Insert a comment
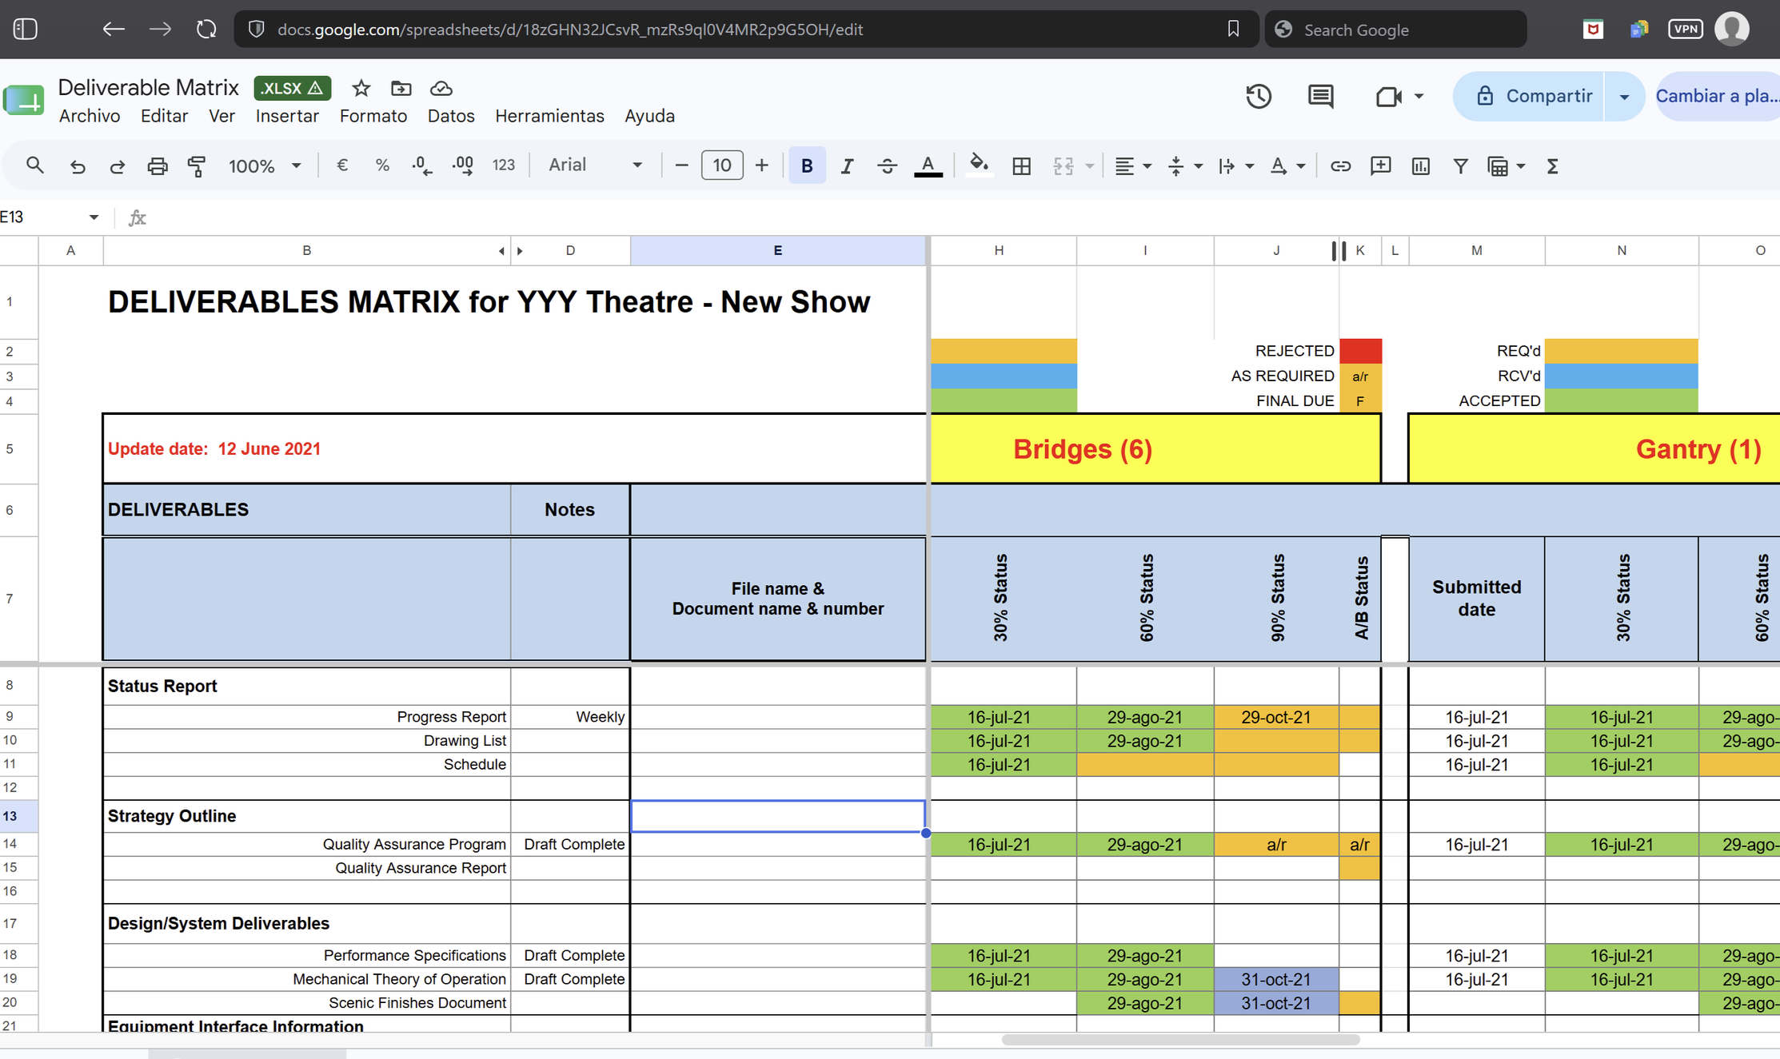The height and width of the screenshot is (1059, 1780). click(x=1380, y=165)
